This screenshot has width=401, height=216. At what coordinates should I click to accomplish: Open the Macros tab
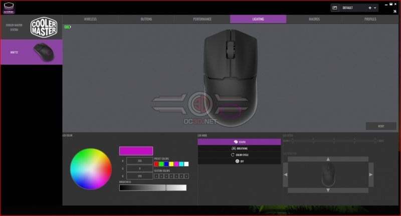pyautogui.click(x=314, y=19)
